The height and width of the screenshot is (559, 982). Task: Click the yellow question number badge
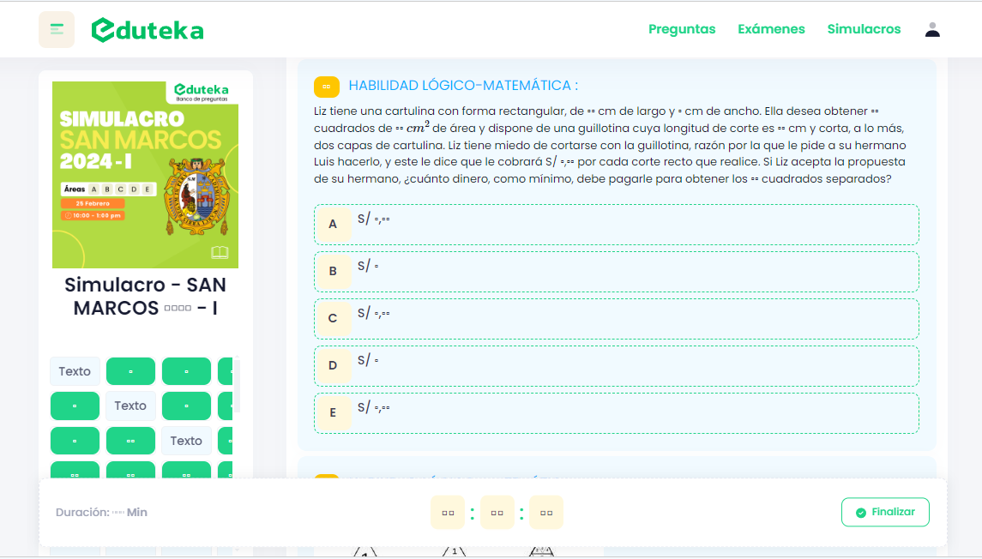coord(326,87)
